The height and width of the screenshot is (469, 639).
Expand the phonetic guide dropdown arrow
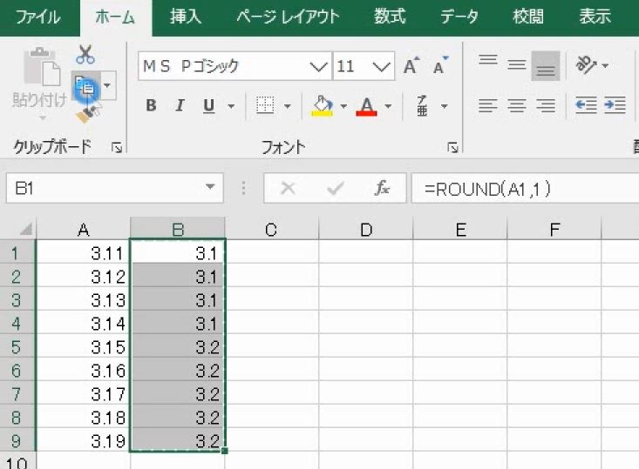tap(445, 106)
